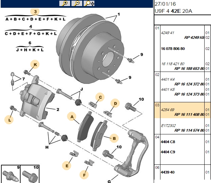The image size is (211, 183).
Task: Select highlighted part 4254 69
Action: point(168,110)
